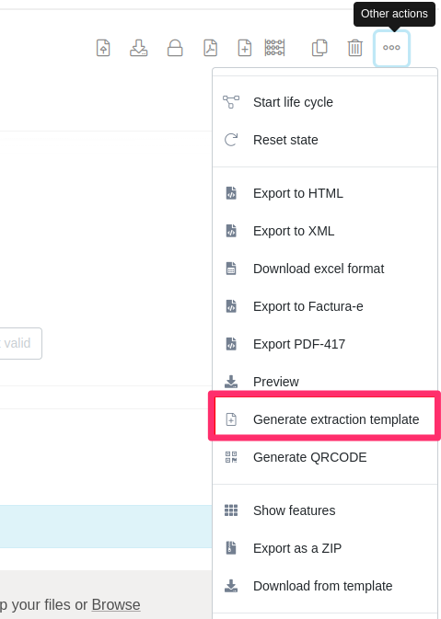Image resolution: width=441 pixels, height=619 pixels.
Task: Choose Generate QRCODE entry
Action: [325, 457]
